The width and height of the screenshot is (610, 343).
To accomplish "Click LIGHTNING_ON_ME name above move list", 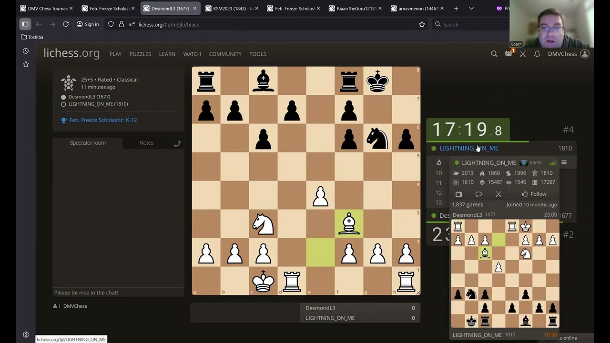I will point(469,148).
